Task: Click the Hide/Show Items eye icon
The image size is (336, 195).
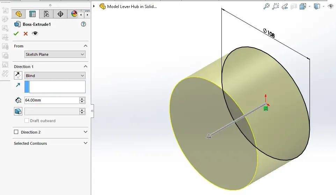Action: coord(331,6)
